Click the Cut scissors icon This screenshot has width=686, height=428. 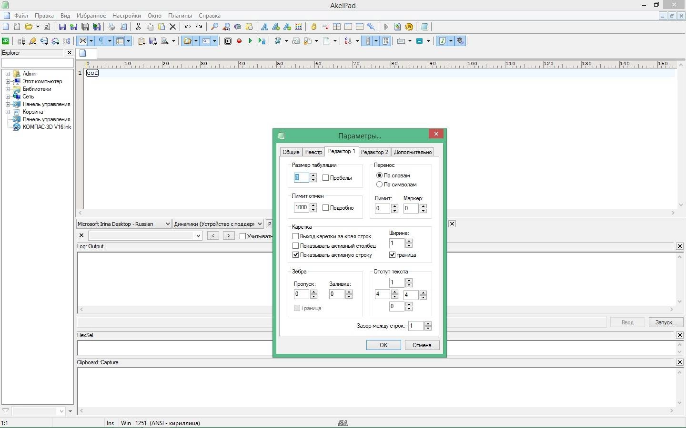point(138,27)
